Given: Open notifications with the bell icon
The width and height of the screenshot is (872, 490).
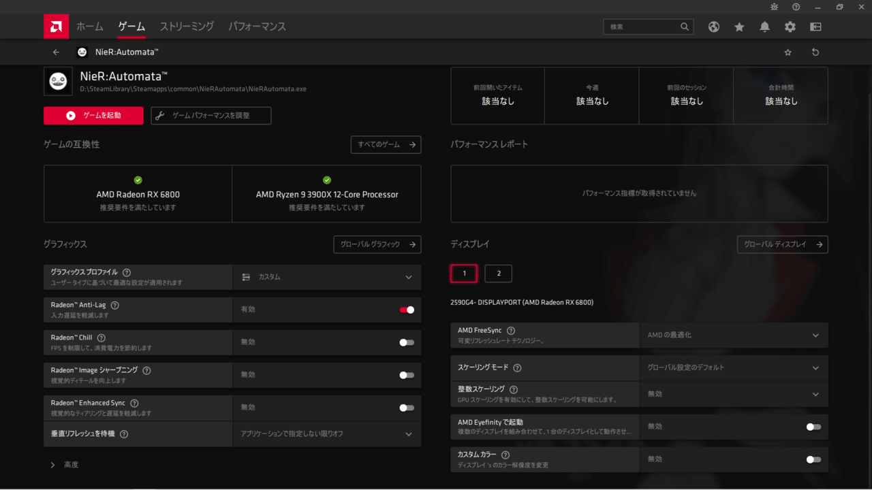Looking at the screenshot, I should pos(764,27).
